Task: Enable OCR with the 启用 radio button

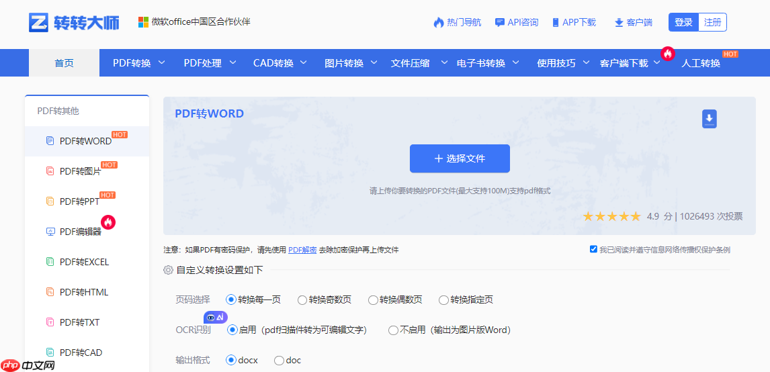Action: (x=232, y=330)
